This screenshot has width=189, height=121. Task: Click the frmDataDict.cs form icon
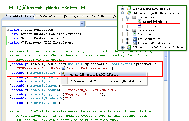pos(134,39)
